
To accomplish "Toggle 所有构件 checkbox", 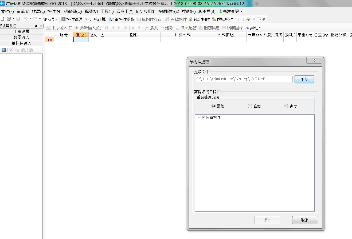I will point(204,118).
